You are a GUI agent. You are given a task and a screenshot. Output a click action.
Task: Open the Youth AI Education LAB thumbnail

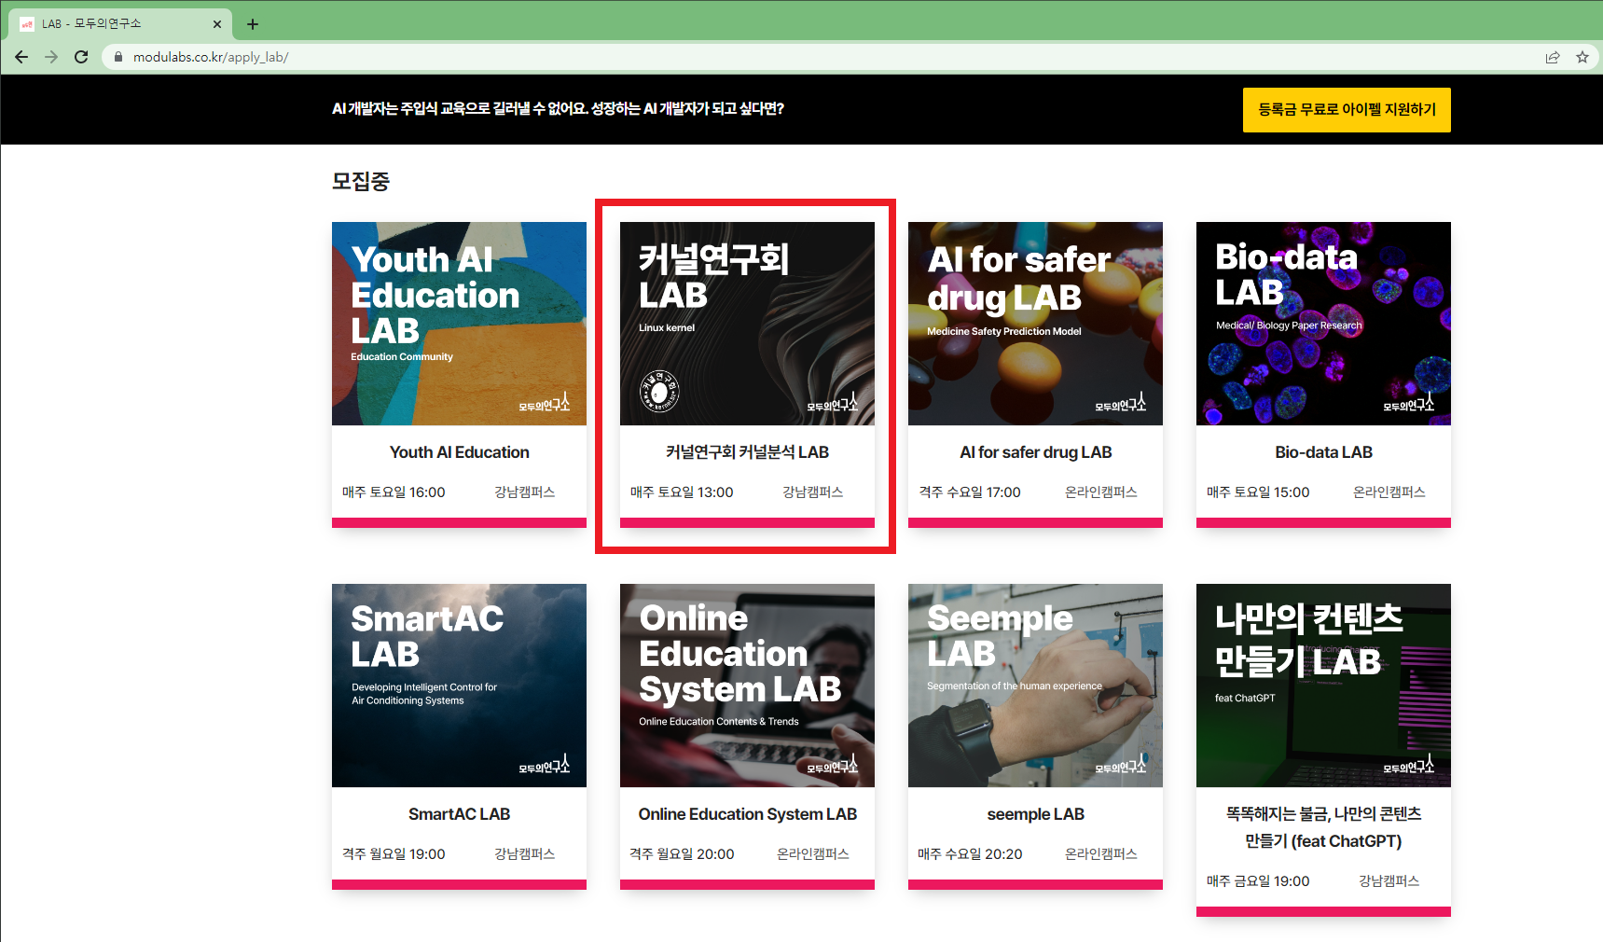459,324
